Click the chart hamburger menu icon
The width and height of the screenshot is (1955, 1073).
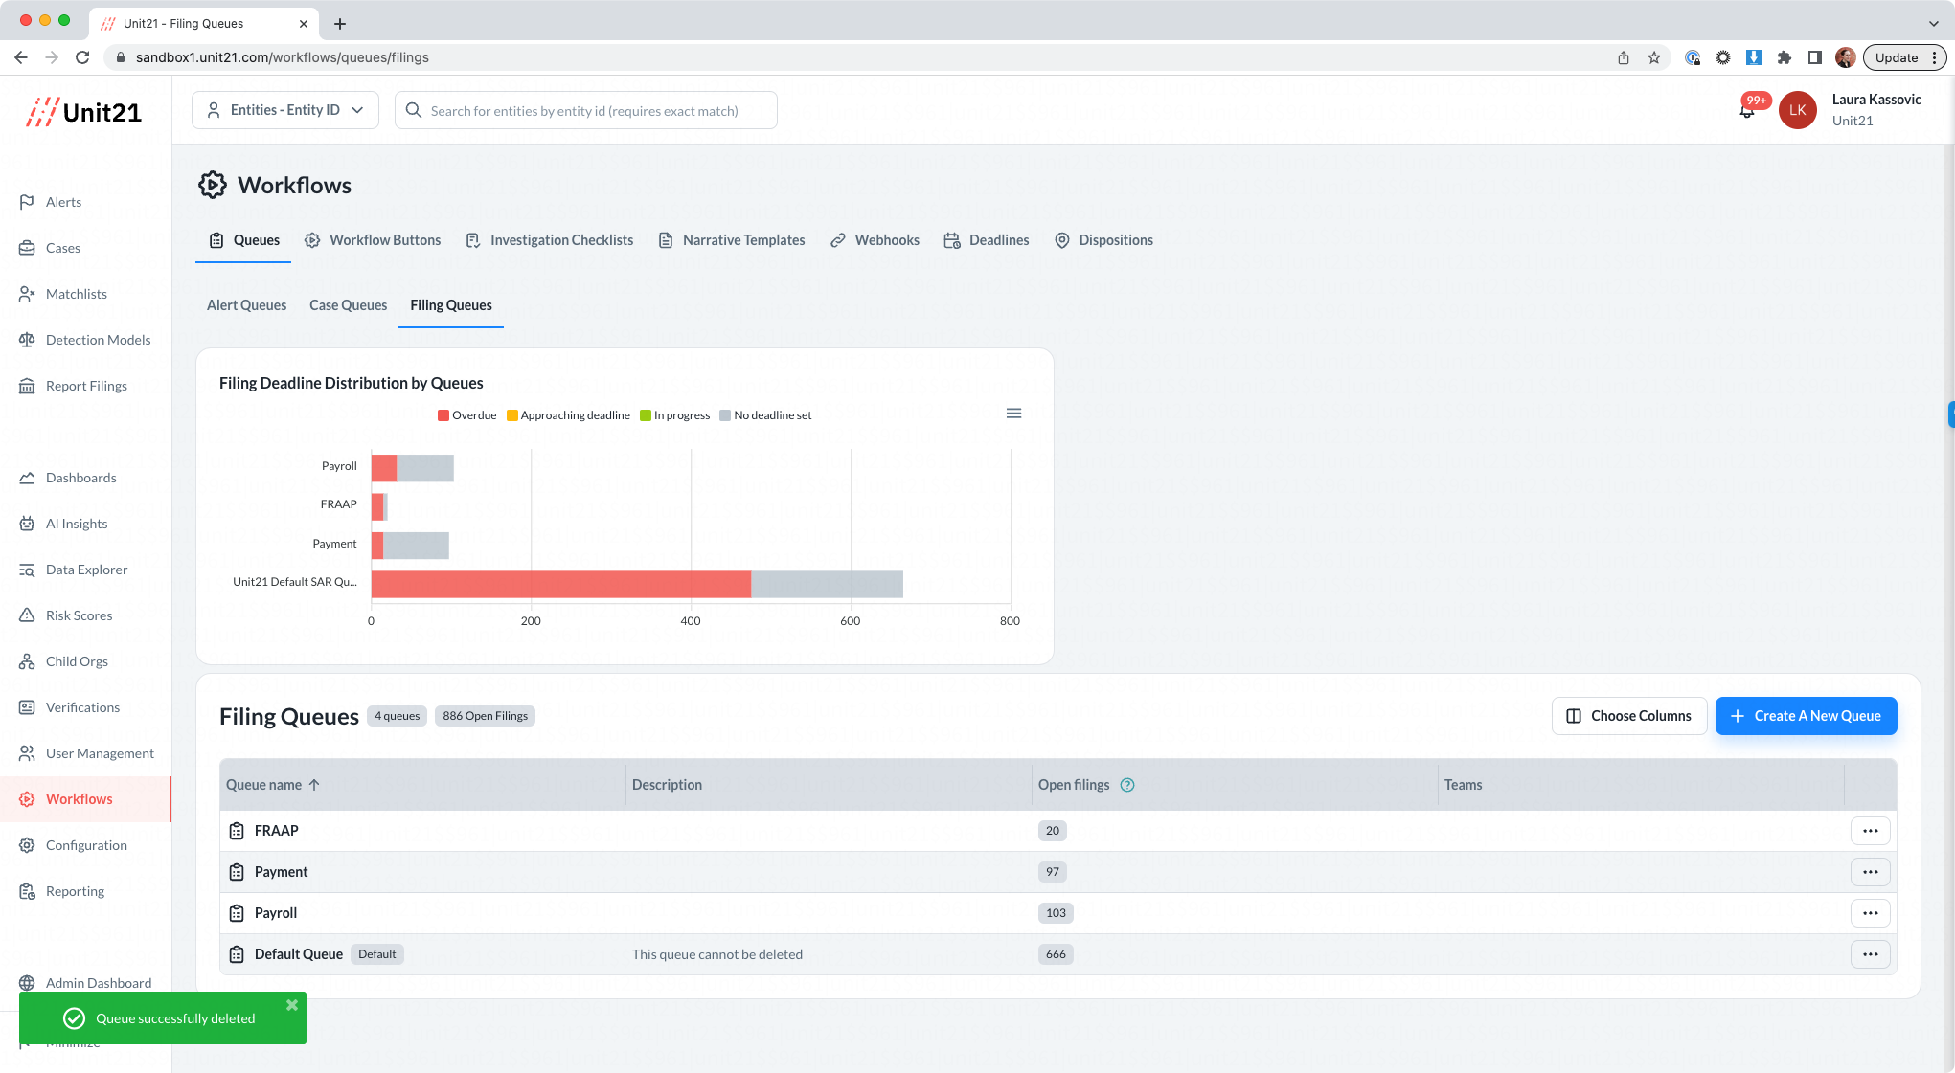[1013, 414]
